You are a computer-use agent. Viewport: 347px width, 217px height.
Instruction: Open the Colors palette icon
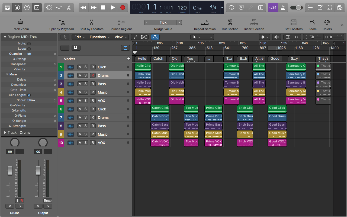tap(327, 23)
